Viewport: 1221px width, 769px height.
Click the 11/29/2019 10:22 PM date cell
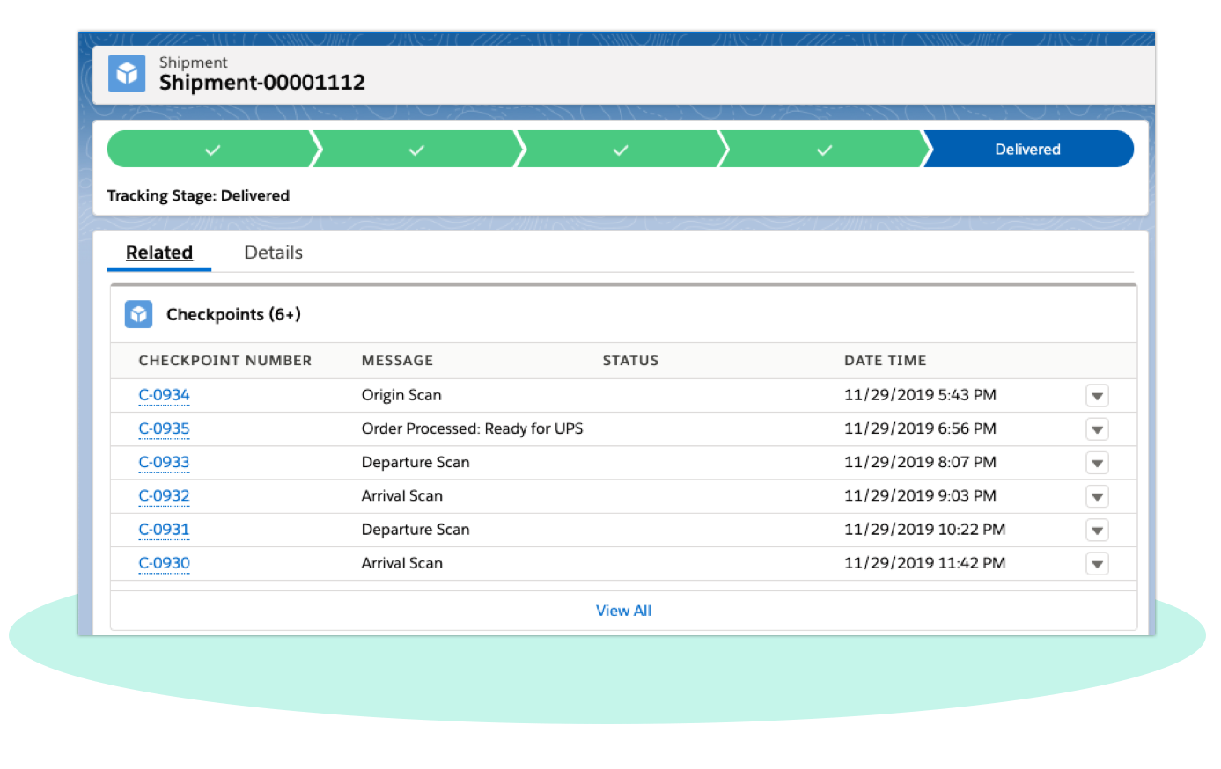point(924,530)
